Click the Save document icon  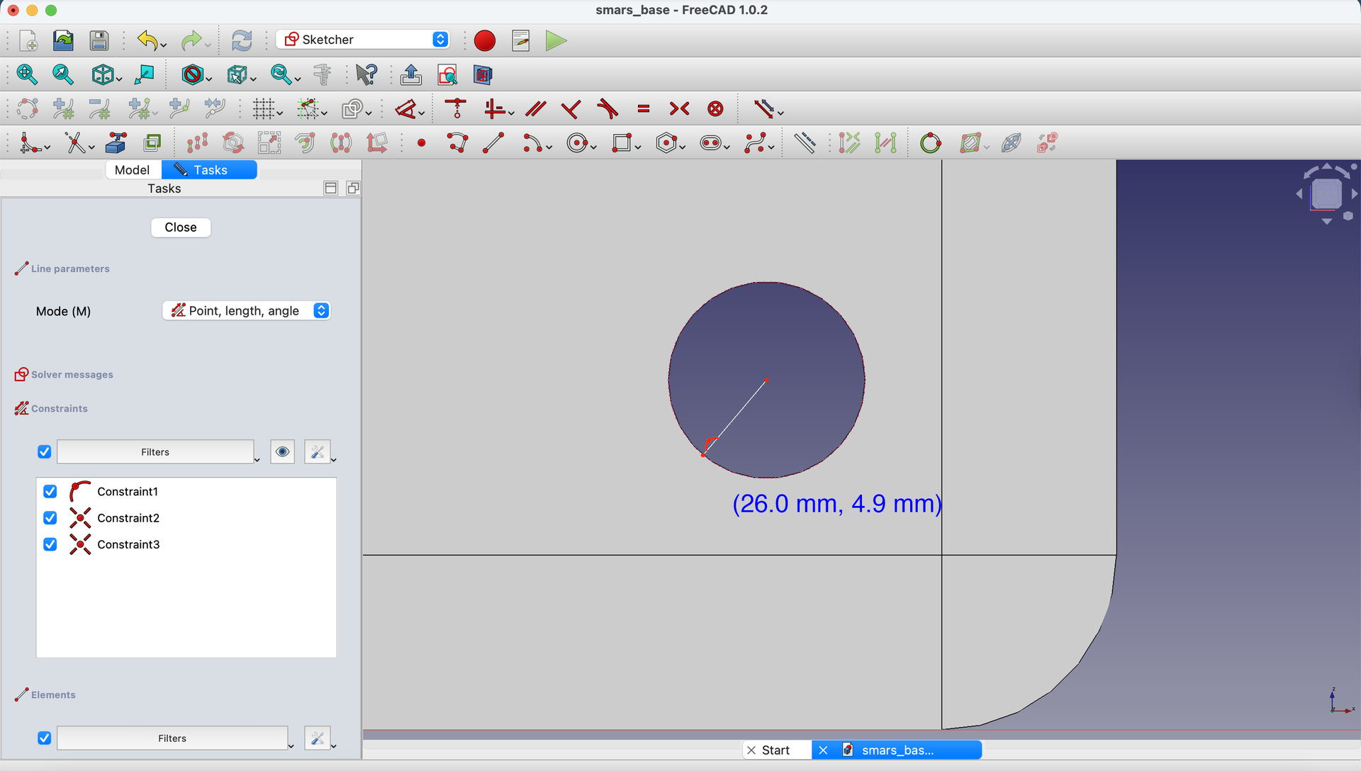[99, 40]
